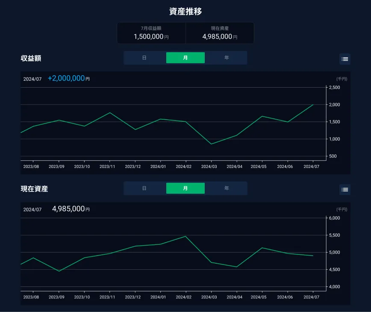Click 2023/11 data point on 収益額 chart
This screenshot has height=312, width=371.
(x=110, y=113)
